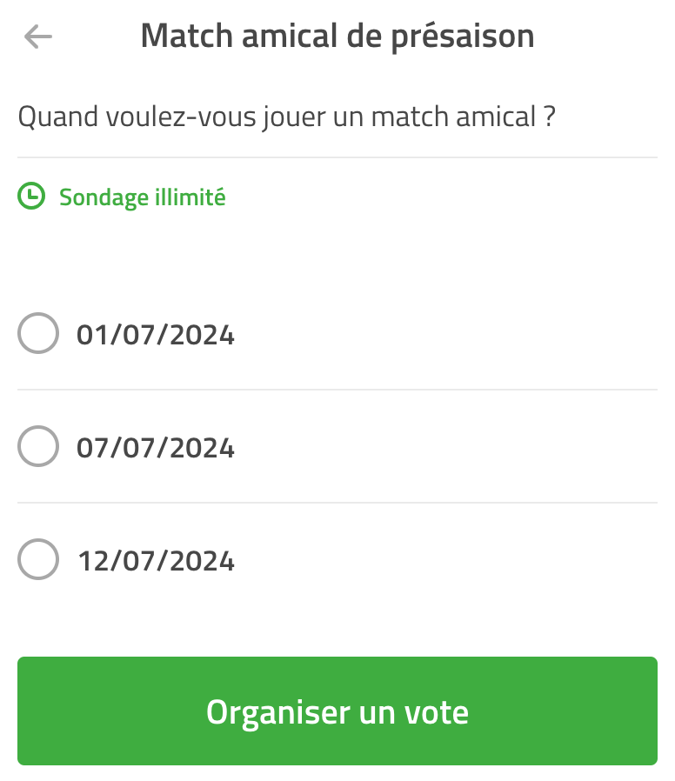675x781 pixels.
Task: Click the word présaison in the header
Action: click(x=462, y=37)
